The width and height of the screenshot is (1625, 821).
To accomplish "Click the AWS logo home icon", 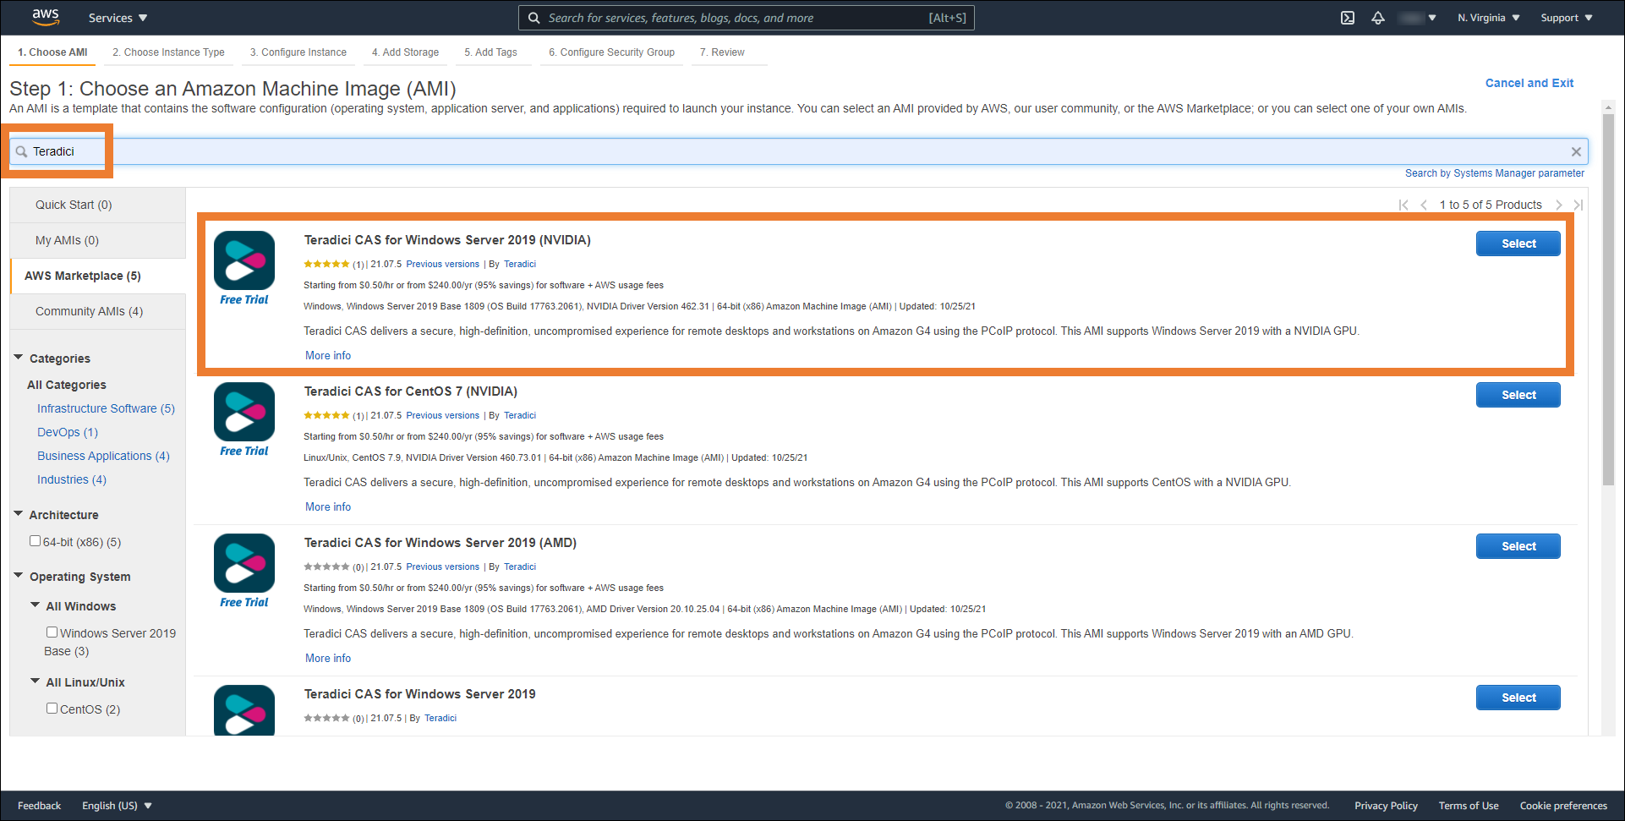I will 46,17.
